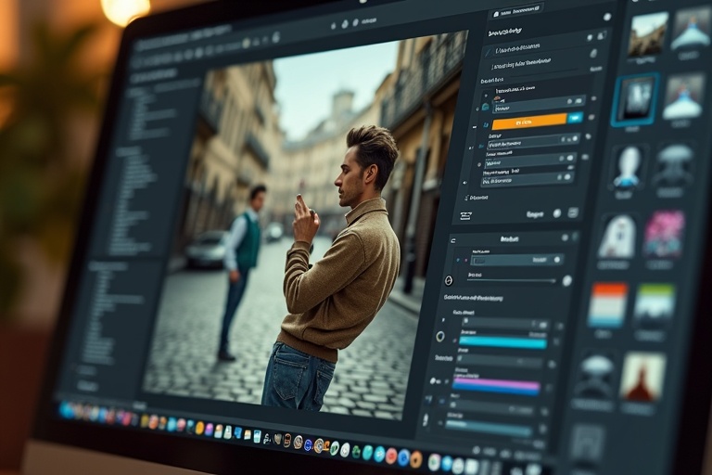Choose the pink flowers preset thumbnail
The image size is (712, 475).
(x=663, y=234)
